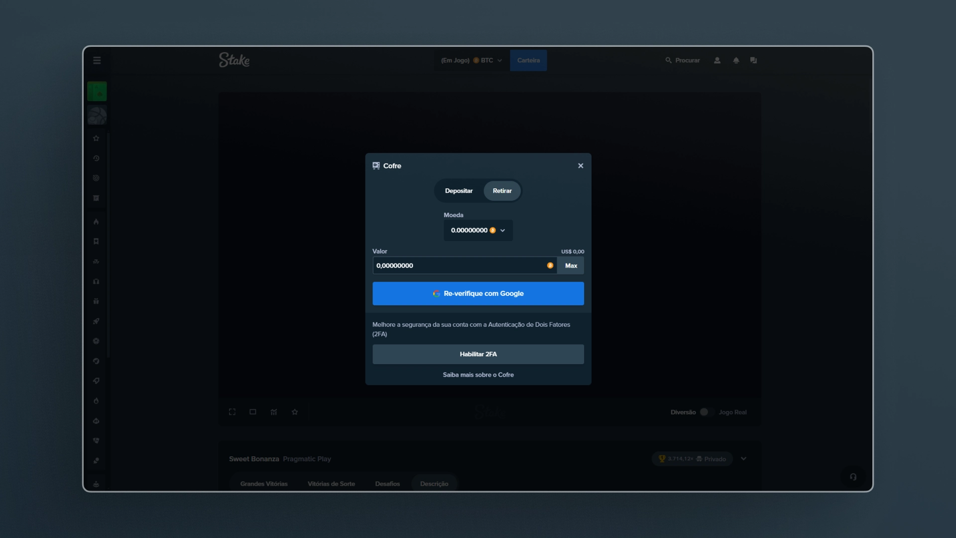Select the green Casino icon in the sidebar

coord(97,91)
